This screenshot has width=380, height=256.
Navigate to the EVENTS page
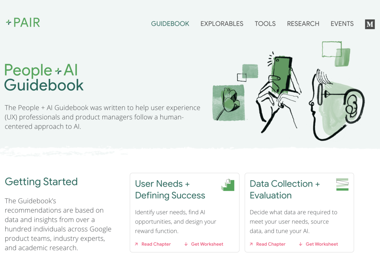click(342, 24)
